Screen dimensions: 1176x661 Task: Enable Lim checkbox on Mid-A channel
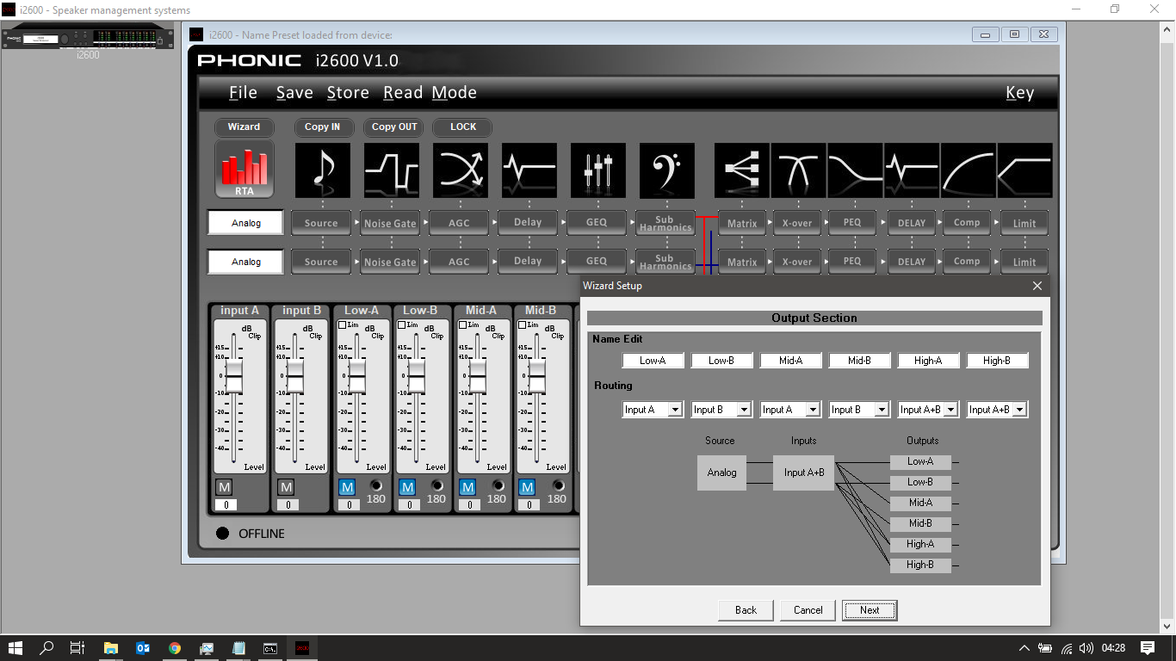click(463, 325)
